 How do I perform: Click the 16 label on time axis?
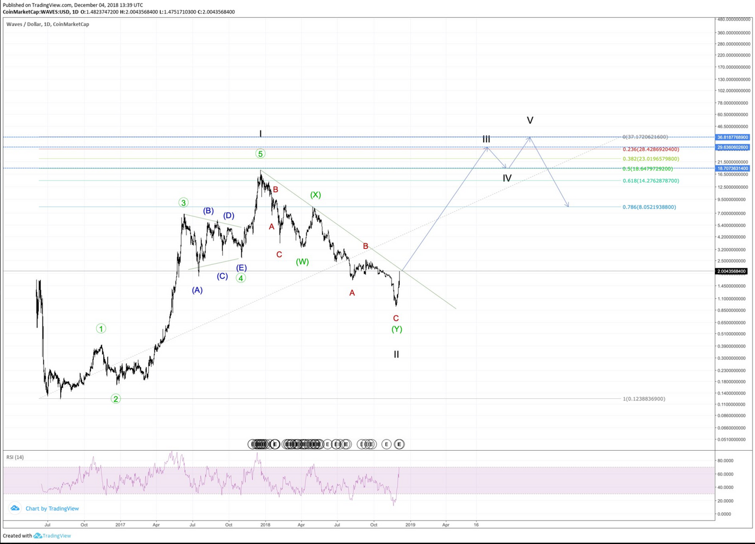pyautogui.click(x=476, y=524)
